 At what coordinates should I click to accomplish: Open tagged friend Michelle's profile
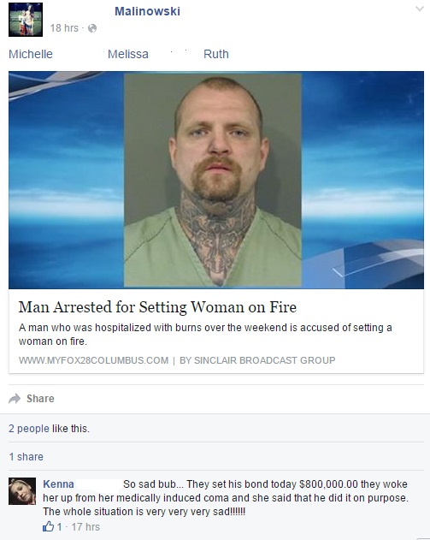pos(31,54)
